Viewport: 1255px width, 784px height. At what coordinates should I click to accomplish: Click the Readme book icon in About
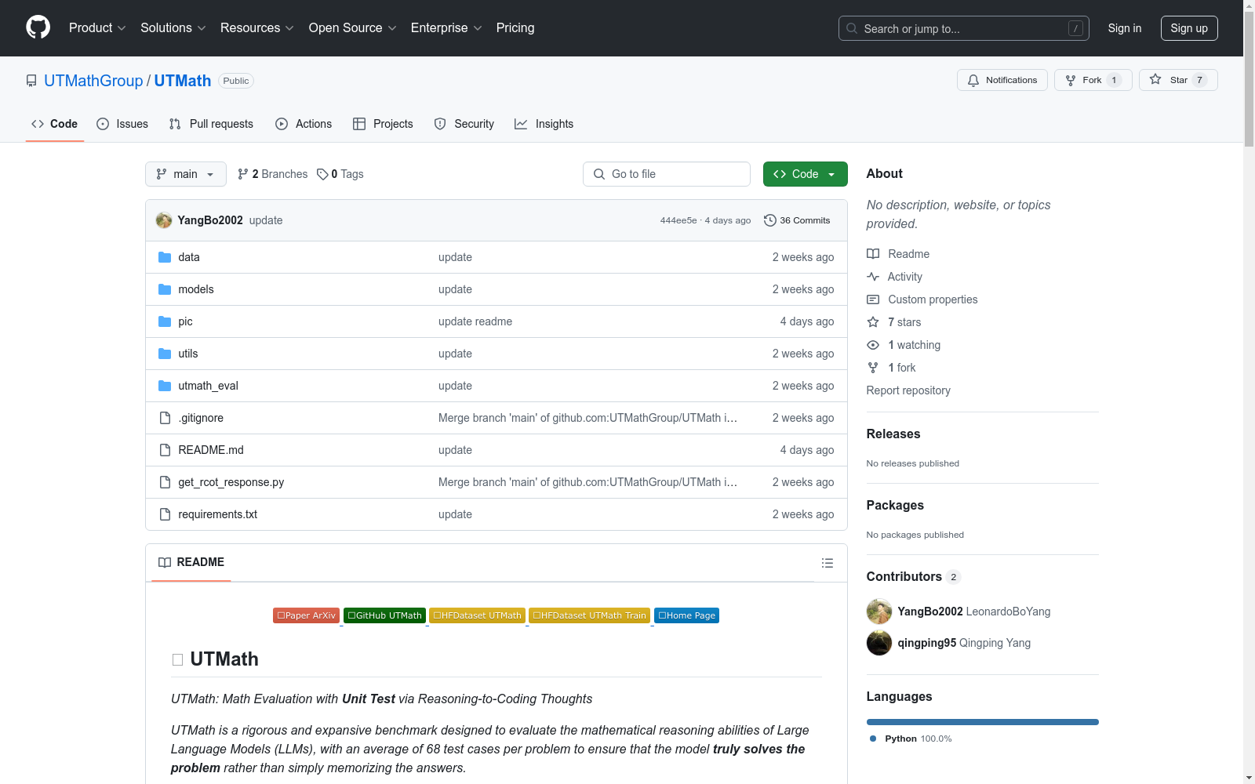pyautogui.click(x=873, y=254)
